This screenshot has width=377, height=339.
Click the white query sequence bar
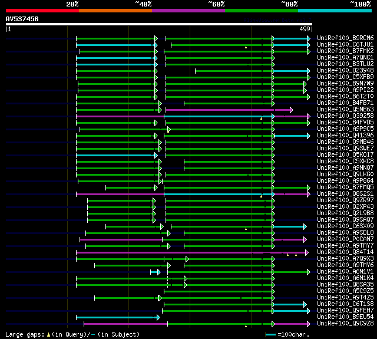pos(159,24)
